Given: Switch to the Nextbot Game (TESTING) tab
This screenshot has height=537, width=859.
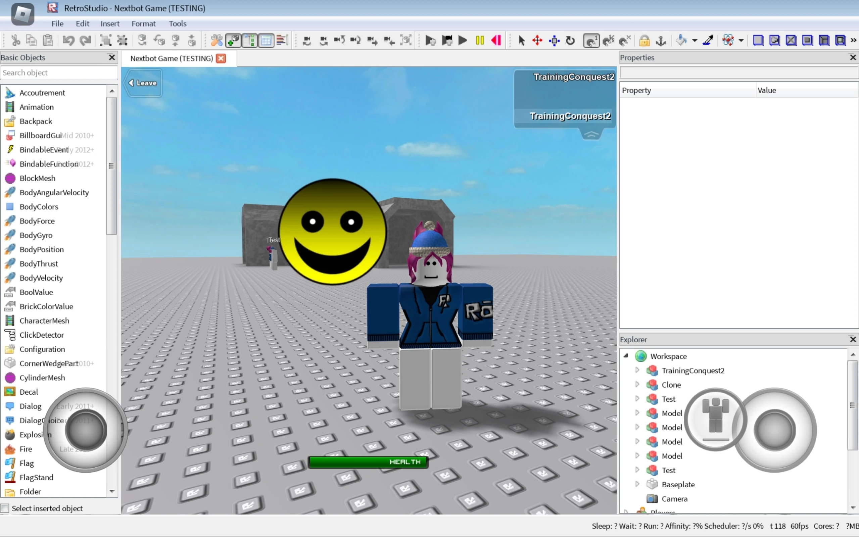Looking at the screenshot, I should tap(171, 58).
